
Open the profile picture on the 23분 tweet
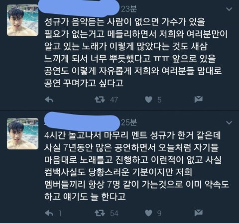(x=23, y=20)
